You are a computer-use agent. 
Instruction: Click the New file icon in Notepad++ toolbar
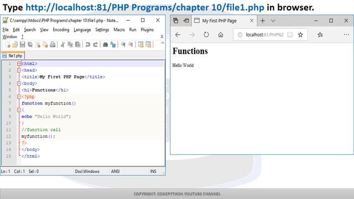click(x=7, y=45)
